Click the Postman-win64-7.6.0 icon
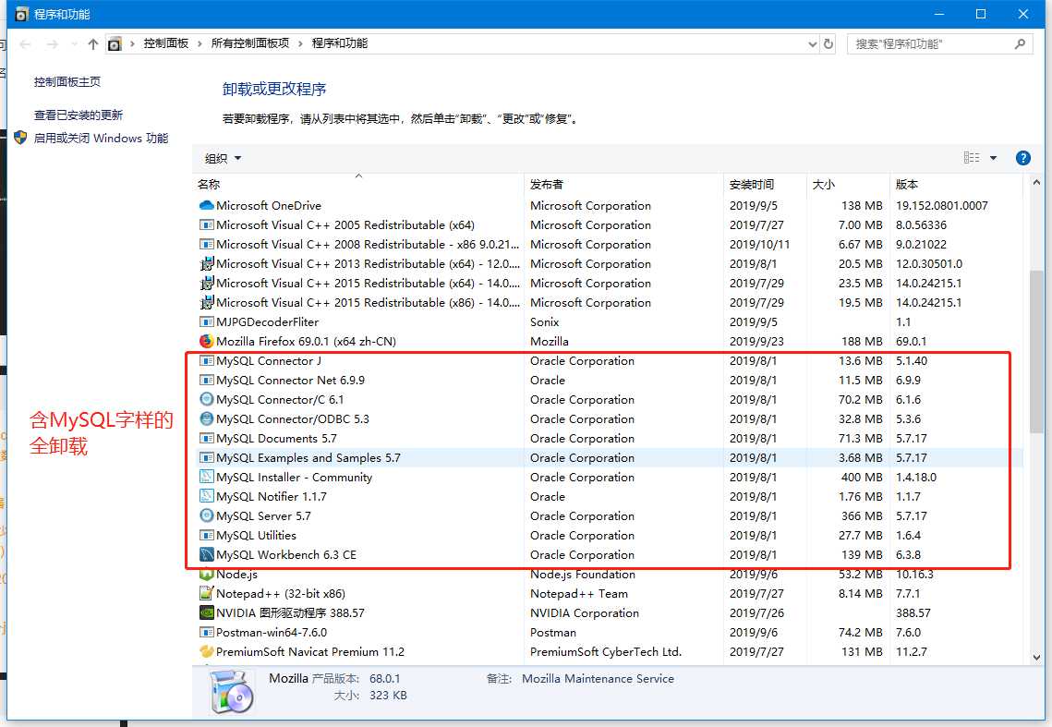The image size is (1052, 727). pos(207,633)
